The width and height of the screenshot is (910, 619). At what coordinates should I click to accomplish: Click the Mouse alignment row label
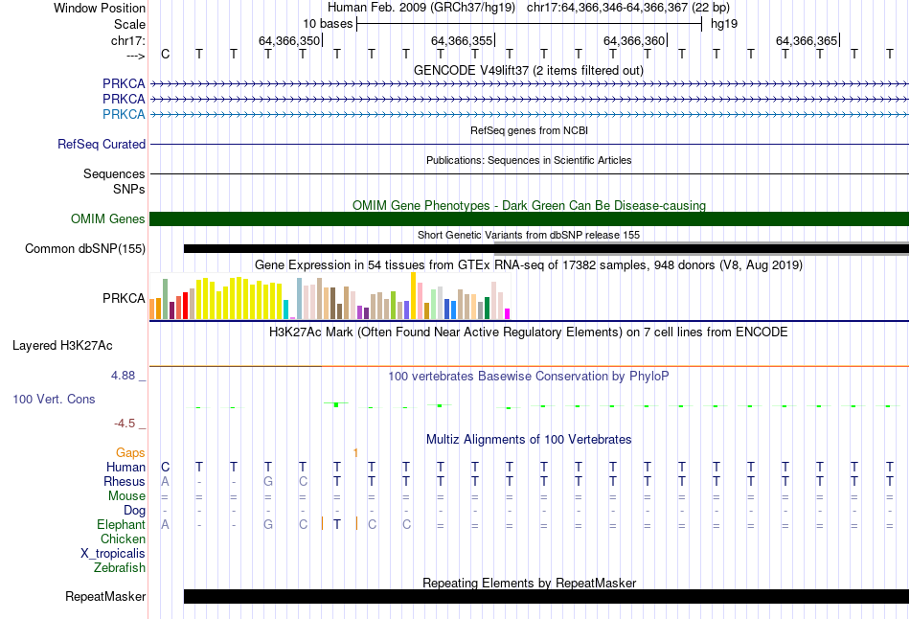pyautogui.click(x=126, y=496)
